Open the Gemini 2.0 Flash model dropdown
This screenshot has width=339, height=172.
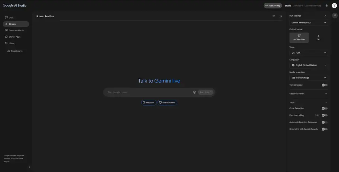coord(308,23)
